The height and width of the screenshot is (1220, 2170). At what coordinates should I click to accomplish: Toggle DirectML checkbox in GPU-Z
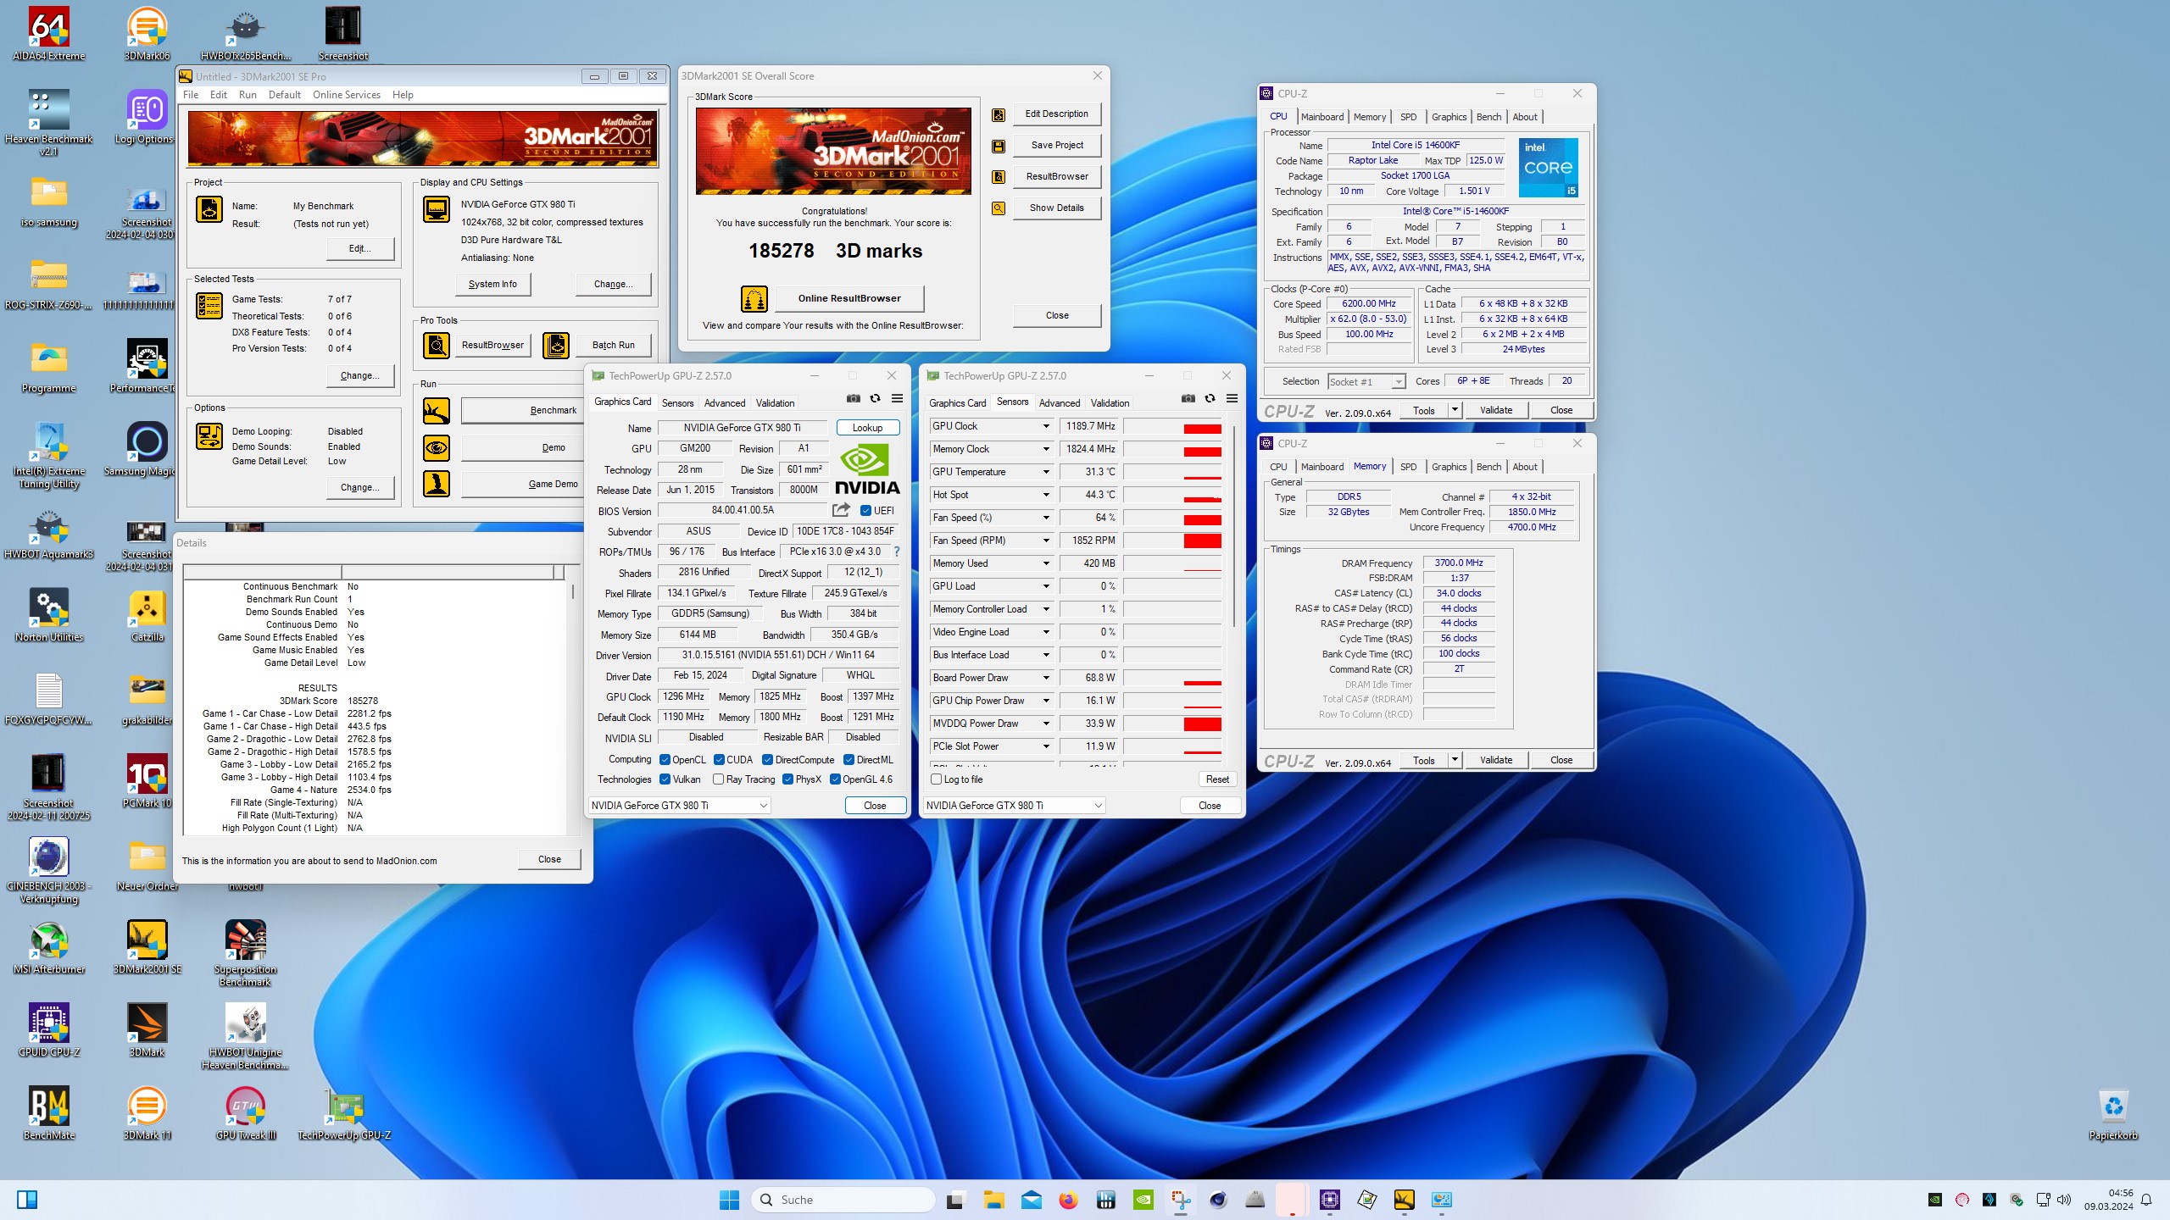(x=849, y=760)
